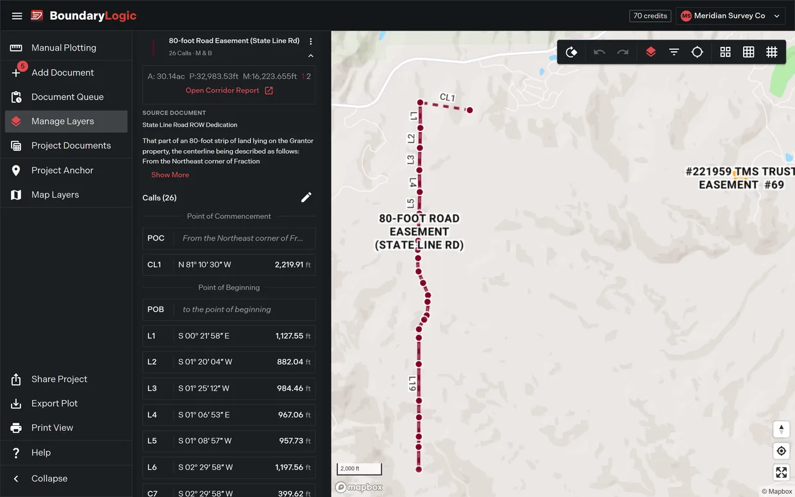The height and width of the screenshot is (497, 795).
Task: Click the CL1 dashed line endpoint
Action: (x=470, y=110)
